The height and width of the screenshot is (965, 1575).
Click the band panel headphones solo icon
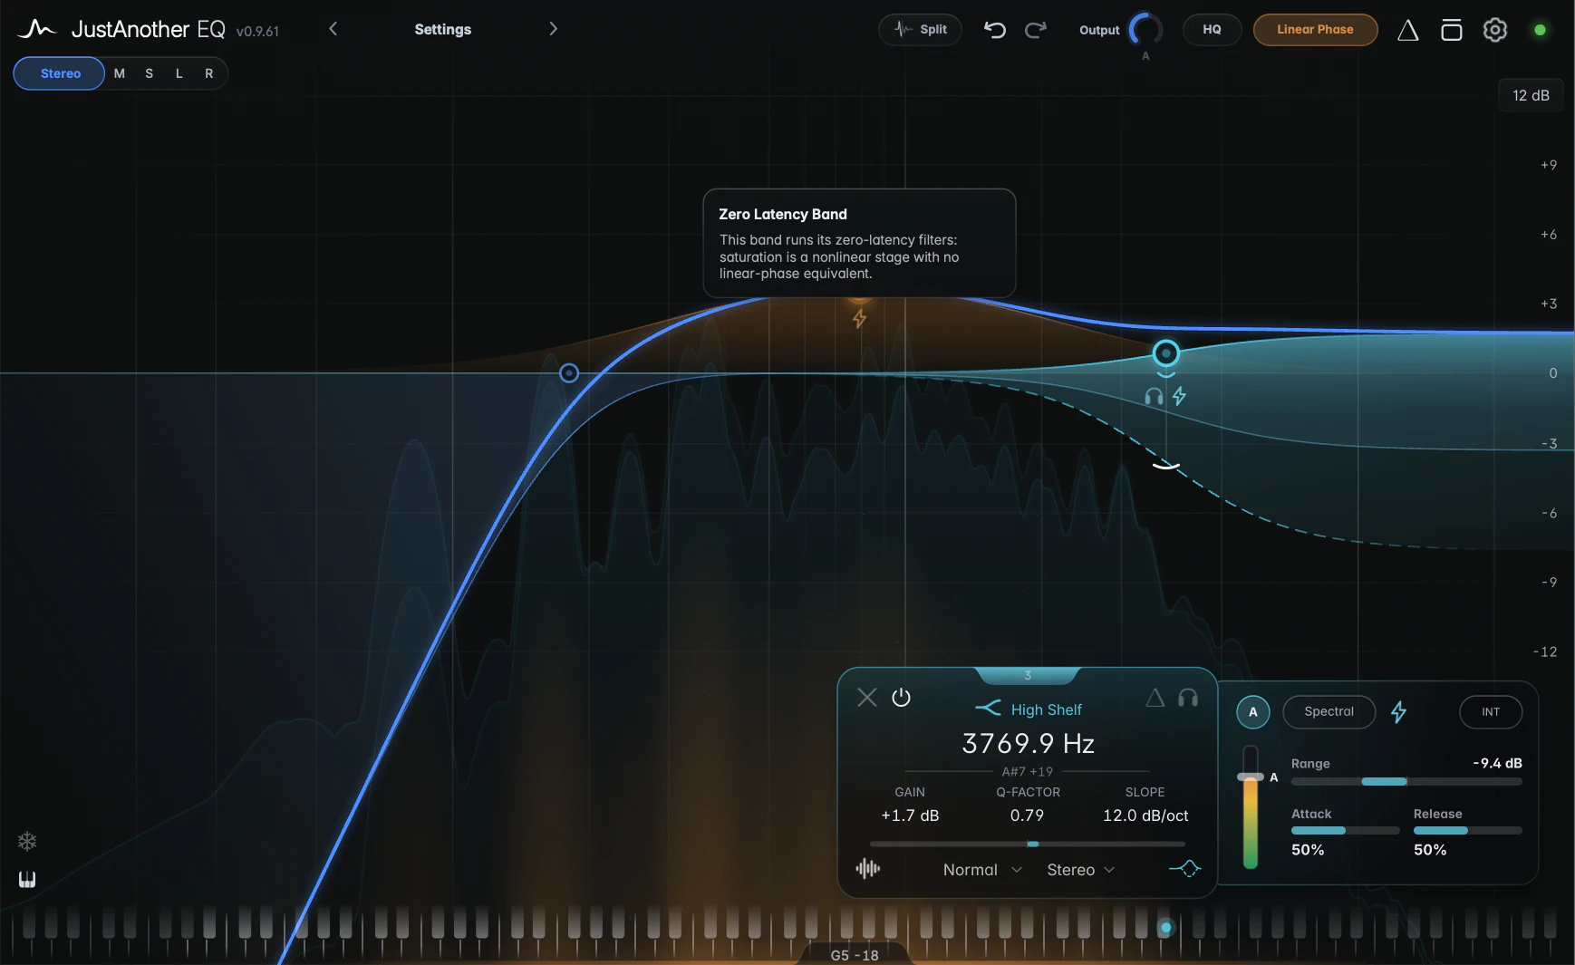pyautogui.click(x=1188, y=697)
